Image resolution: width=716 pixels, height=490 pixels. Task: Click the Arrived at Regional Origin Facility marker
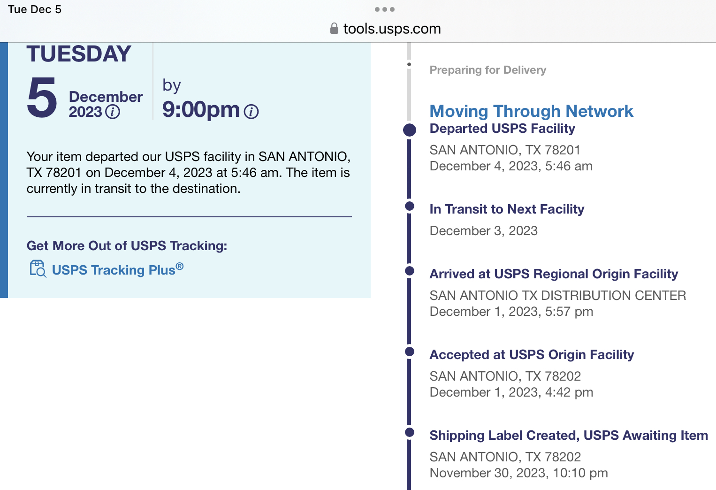410,271
